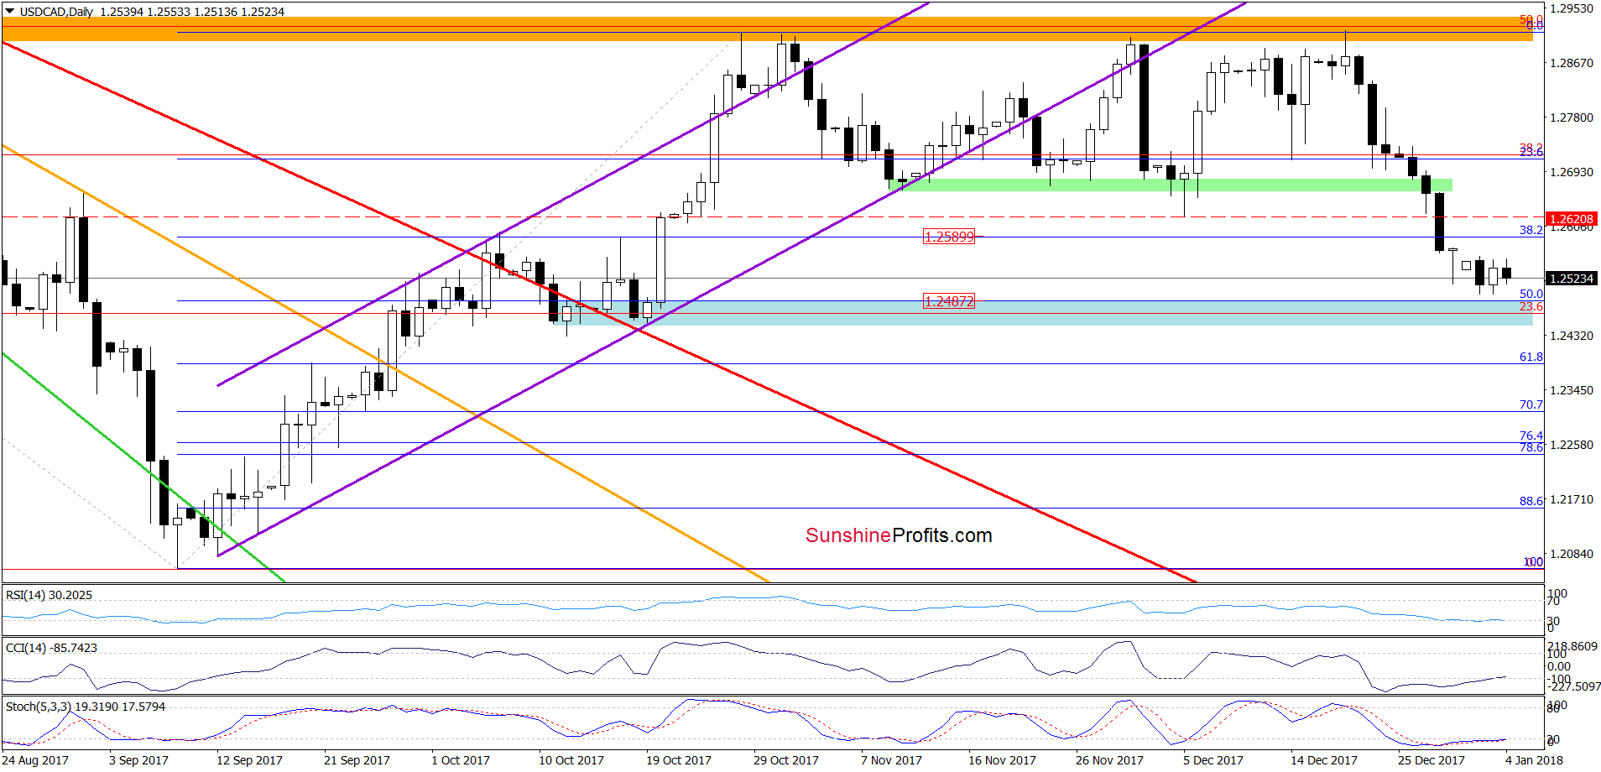1601x772 pixels.
Task: Click the 24 Aug 2017 date label
Action: [x=36, y=760]
